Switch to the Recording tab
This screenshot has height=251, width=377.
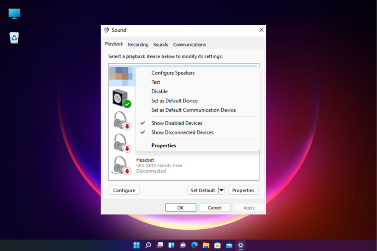pyautogui.click(x=138, y=45)
